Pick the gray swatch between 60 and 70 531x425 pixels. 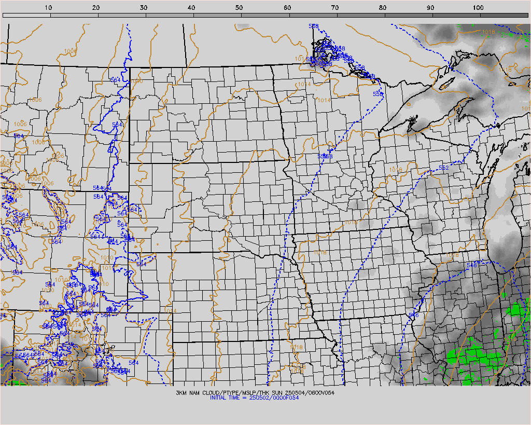[x=314, y=15]
